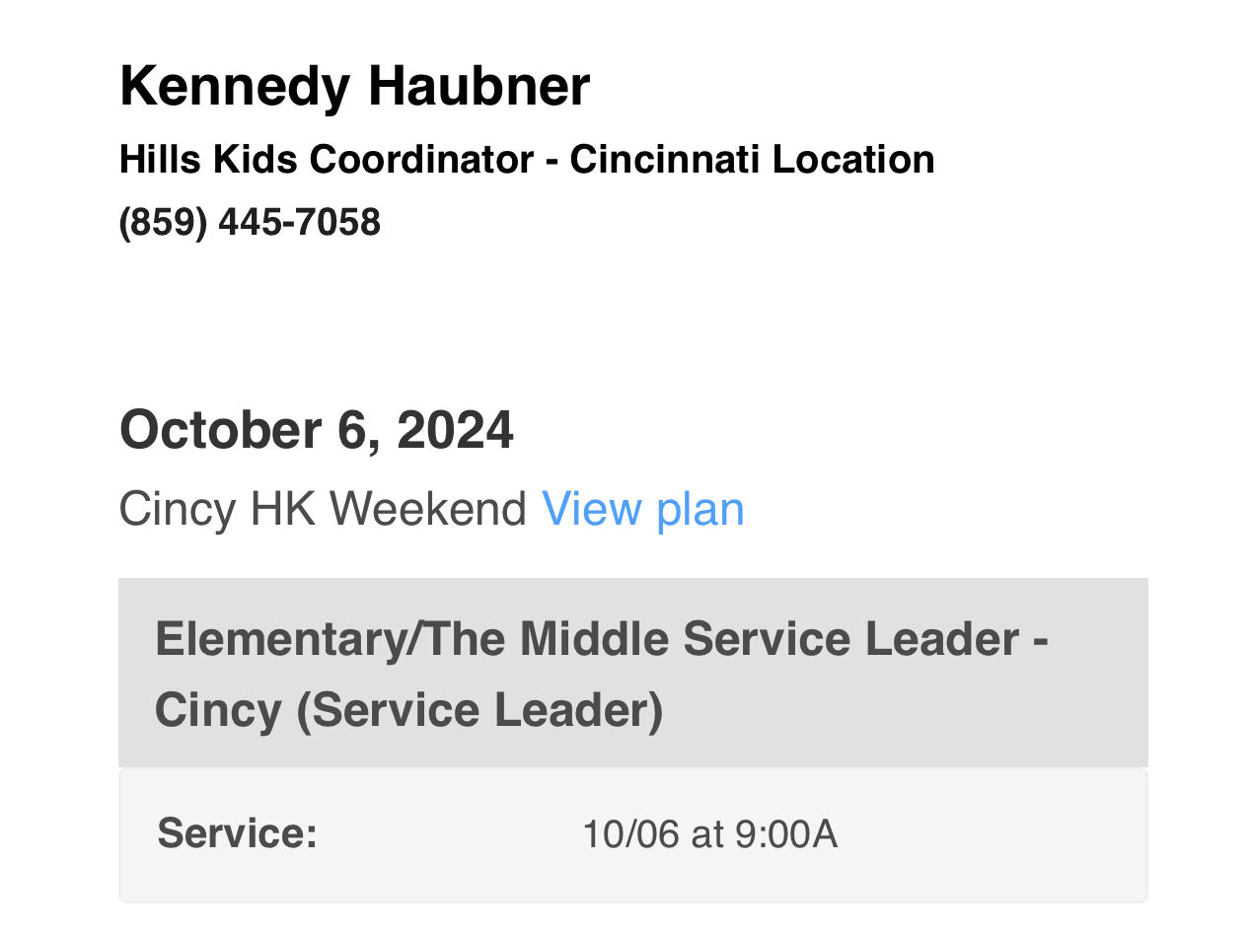Viewport: 1252px width, 934px height.
Task: Click the (859) area code
Action: (x=163, y=223)
